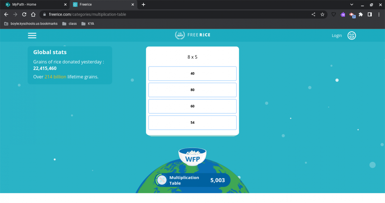Close the MyPath - Home tab
This screenshot has height=203, width=385.
[65, 5]
